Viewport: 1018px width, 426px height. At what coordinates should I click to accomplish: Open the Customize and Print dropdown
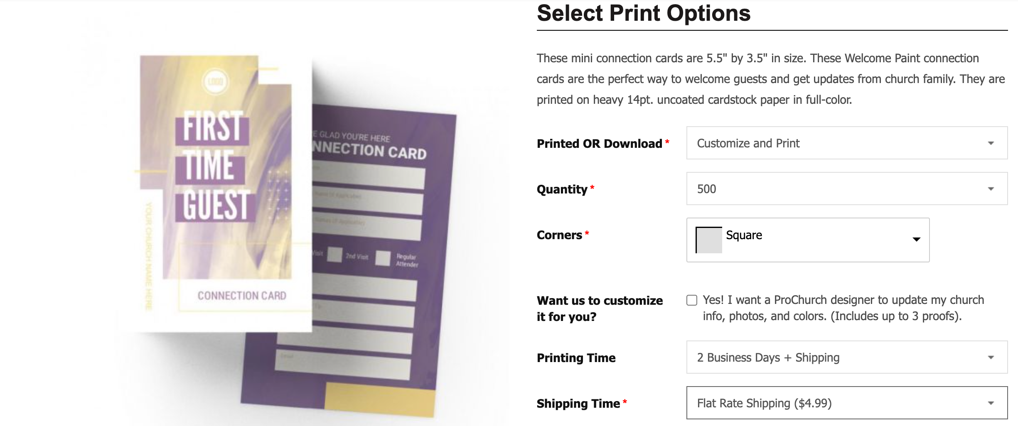[x=847, y=143]
